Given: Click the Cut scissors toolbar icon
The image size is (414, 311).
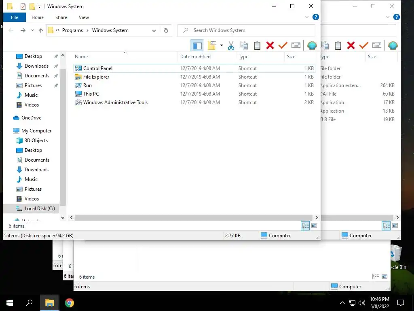Looking at the screenshot, I should tap(231, 45).
